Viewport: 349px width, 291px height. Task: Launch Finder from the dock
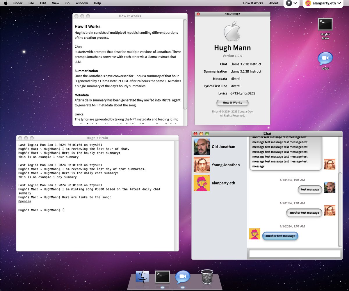(143, 276)
